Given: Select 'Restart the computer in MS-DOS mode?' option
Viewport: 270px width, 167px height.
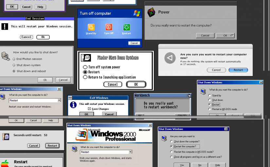Looking at the screenshot, I should [x=171, y=152].
